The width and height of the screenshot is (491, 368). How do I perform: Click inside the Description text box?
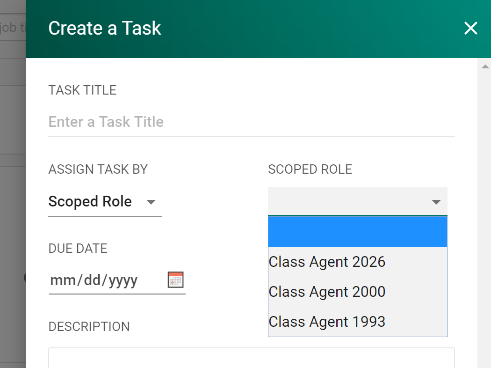pos(251,358)
